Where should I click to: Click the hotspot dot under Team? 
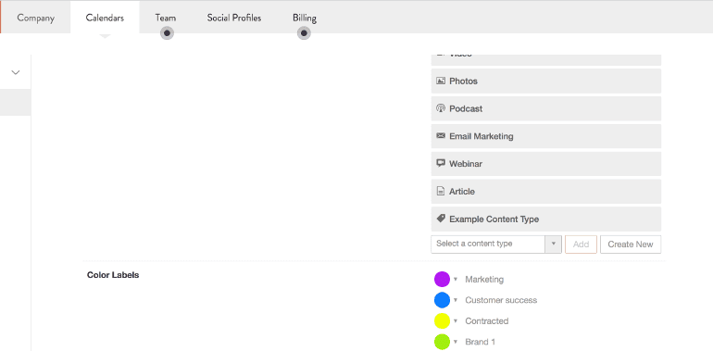tap(167, 33)
